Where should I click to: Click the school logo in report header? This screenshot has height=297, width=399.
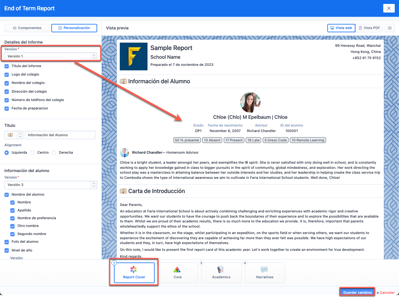click(x=134, y=56)
